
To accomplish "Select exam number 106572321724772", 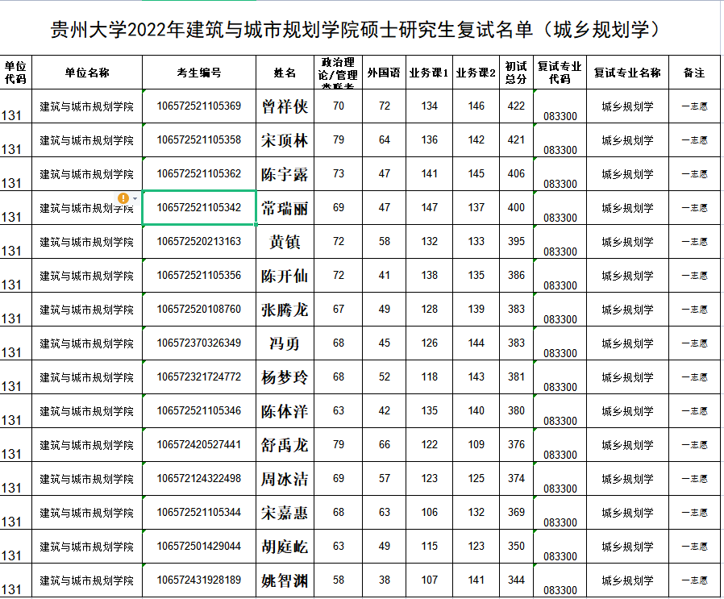I will click(199, 376).
